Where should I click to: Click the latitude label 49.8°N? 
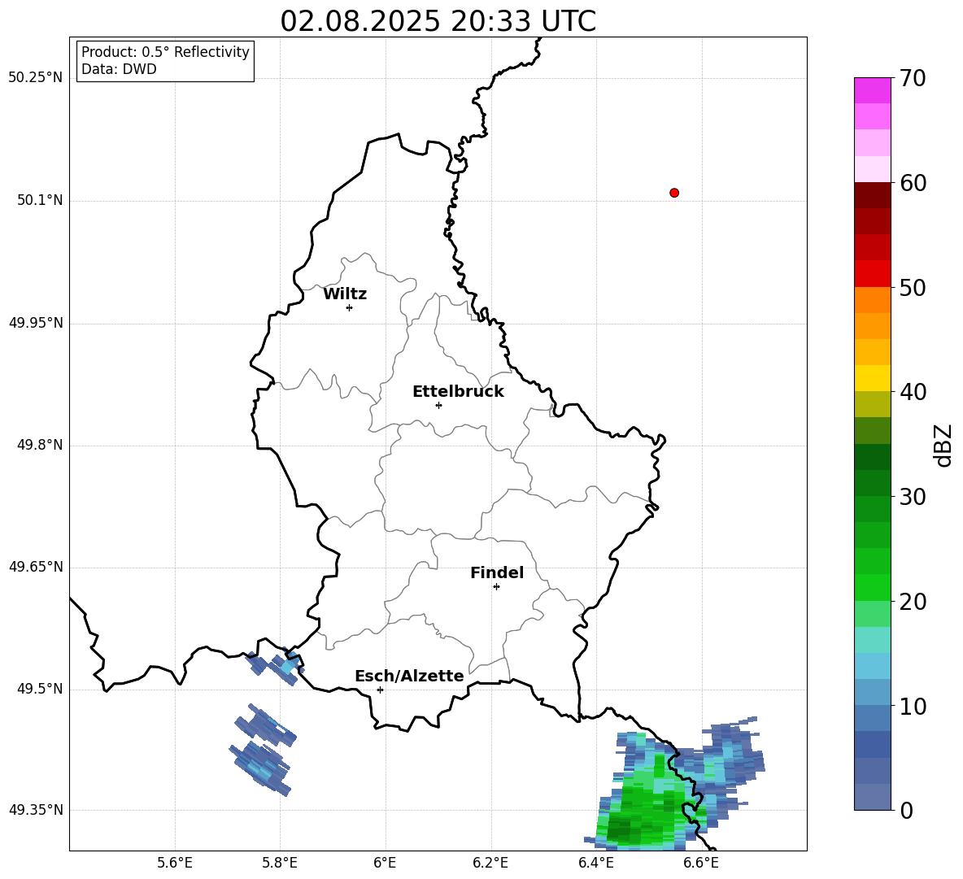(x=40, y=445)
